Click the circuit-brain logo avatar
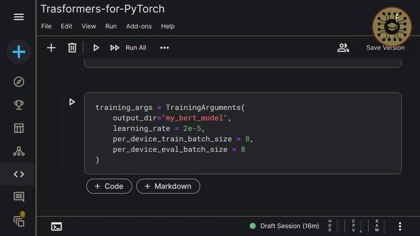Screen dimensions: 420x236 pyautogui.click(x=392, y=26)
